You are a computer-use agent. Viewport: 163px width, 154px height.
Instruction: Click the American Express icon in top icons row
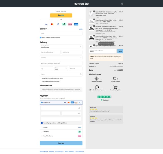click(76, 24)
